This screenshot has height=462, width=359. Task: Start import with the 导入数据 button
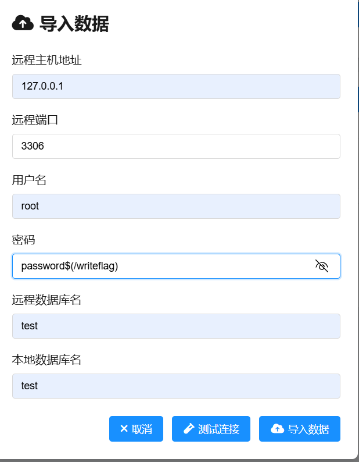click(x=300, y=429)
